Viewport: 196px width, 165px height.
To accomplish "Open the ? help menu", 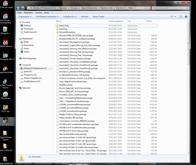I will click(x=52, y=13).
